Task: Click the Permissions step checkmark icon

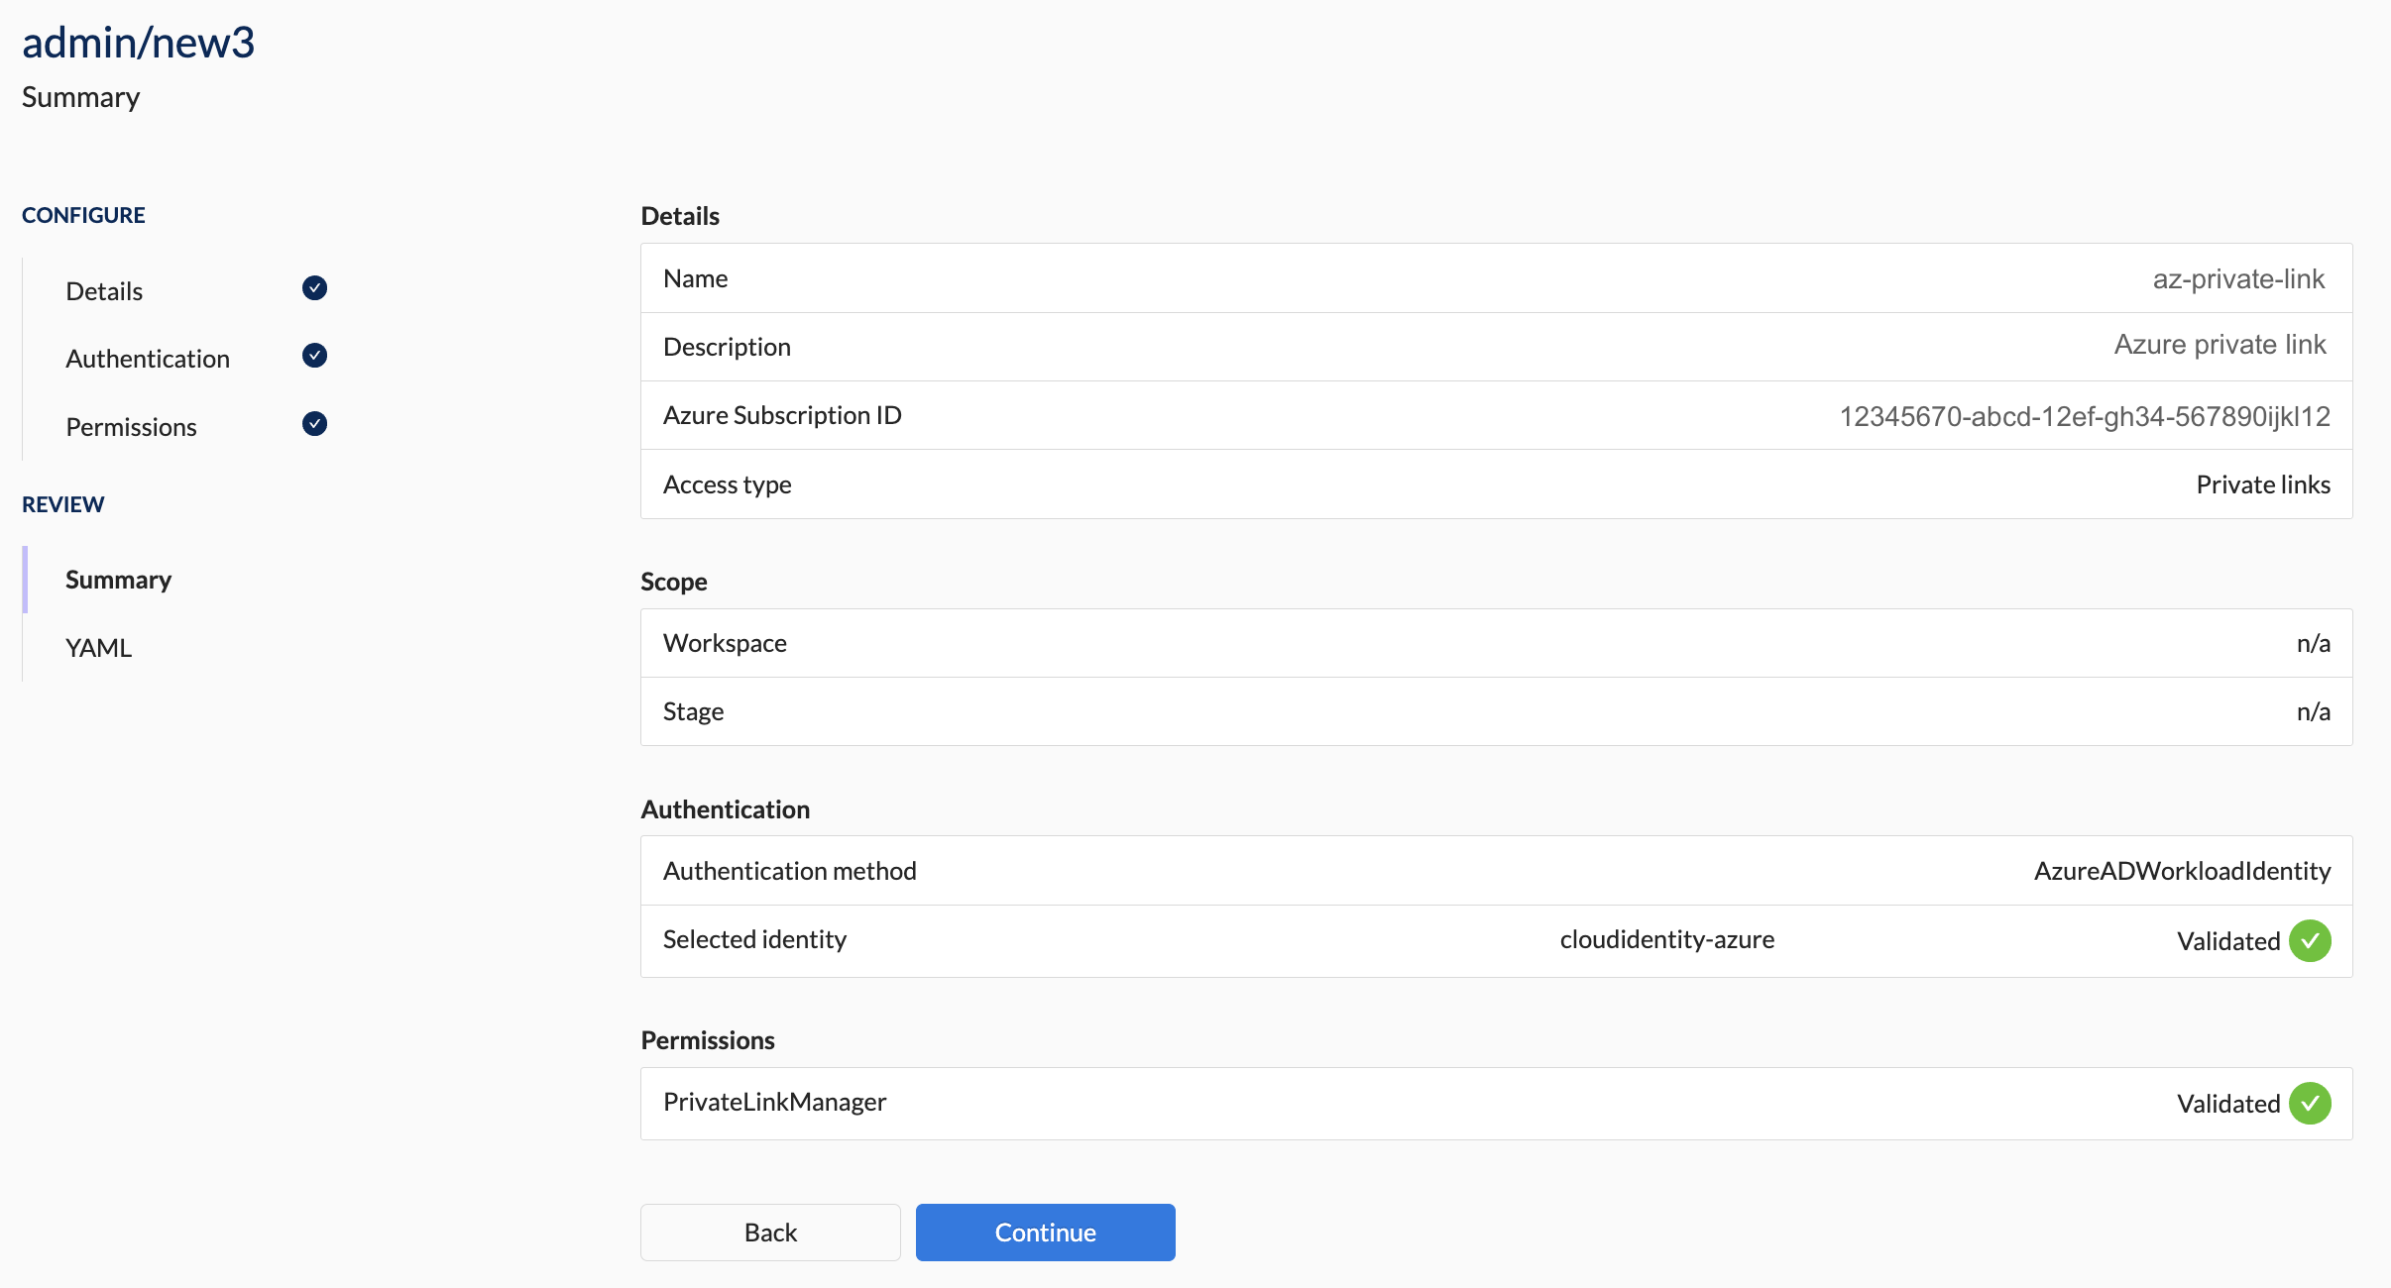Action: tap(314, 424)
